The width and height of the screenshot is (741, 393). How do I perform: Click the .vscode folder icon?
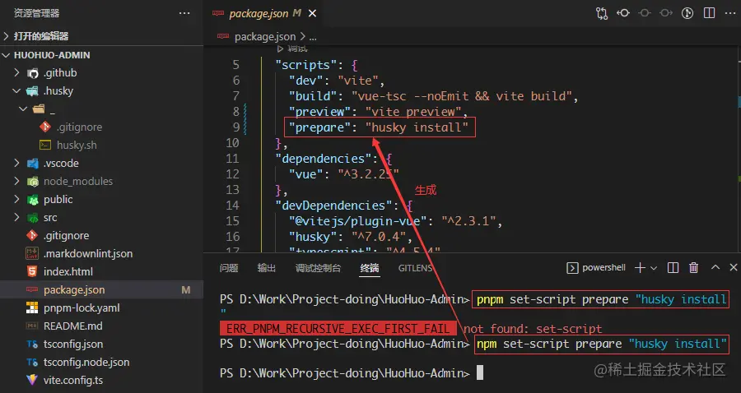(x=33, y=164)
